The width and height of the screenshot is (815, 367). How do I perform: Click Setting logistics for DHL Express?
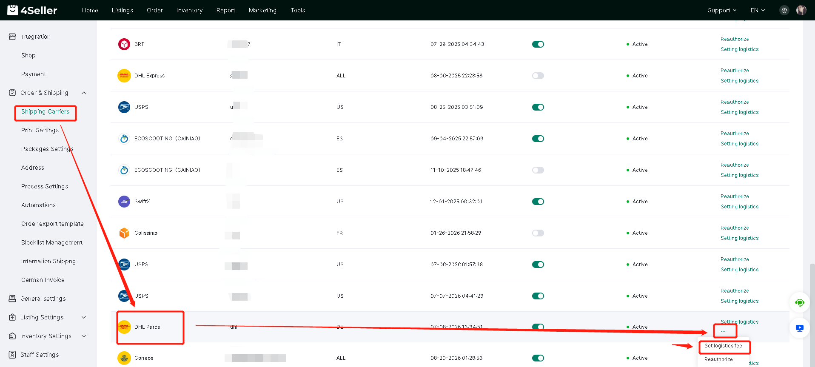tap(739, 81)
